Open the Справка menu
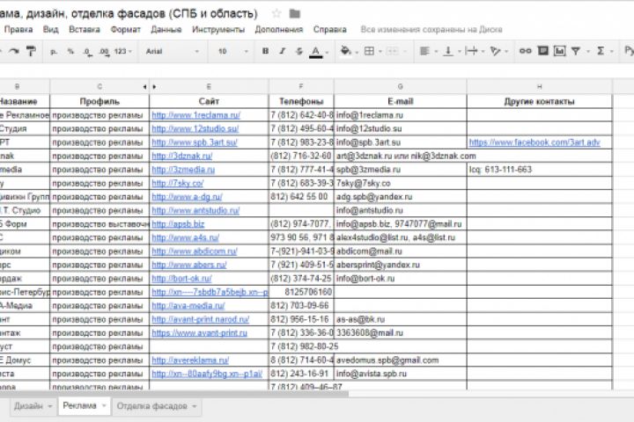Screen dimensions: 634x422 (329, 30)
